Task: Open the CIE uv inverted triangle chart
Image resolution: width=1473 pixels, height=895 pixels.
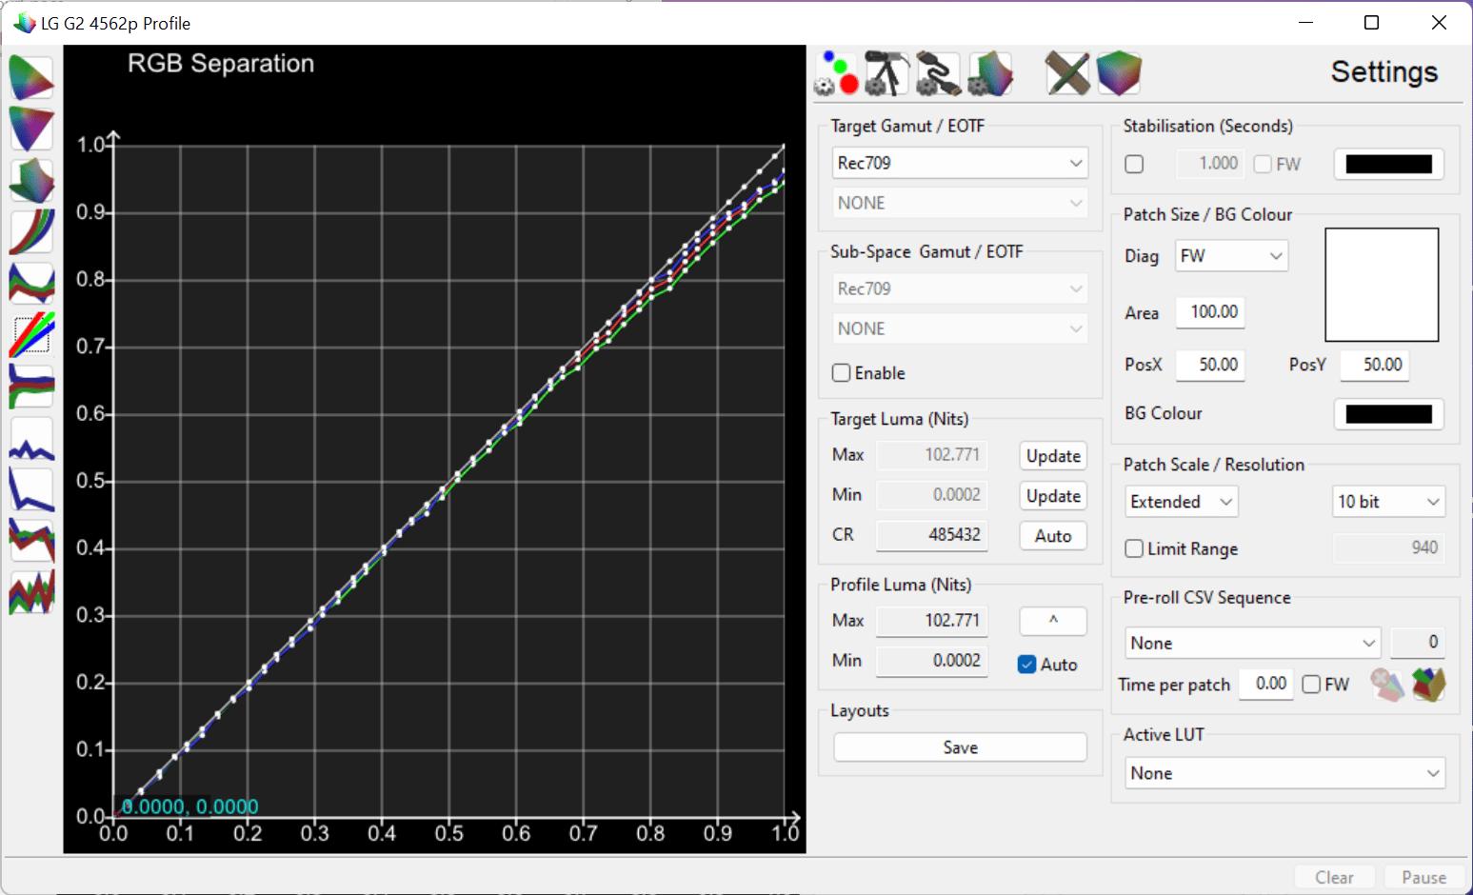Action: pyautogui.click(x=31, y=129)
